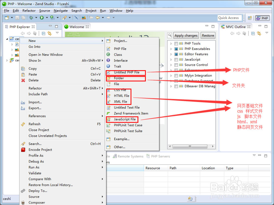Expand the PHP Tools tree node
Screen dimensions: 274x205
pyautogui.click(x=171, y=43)
